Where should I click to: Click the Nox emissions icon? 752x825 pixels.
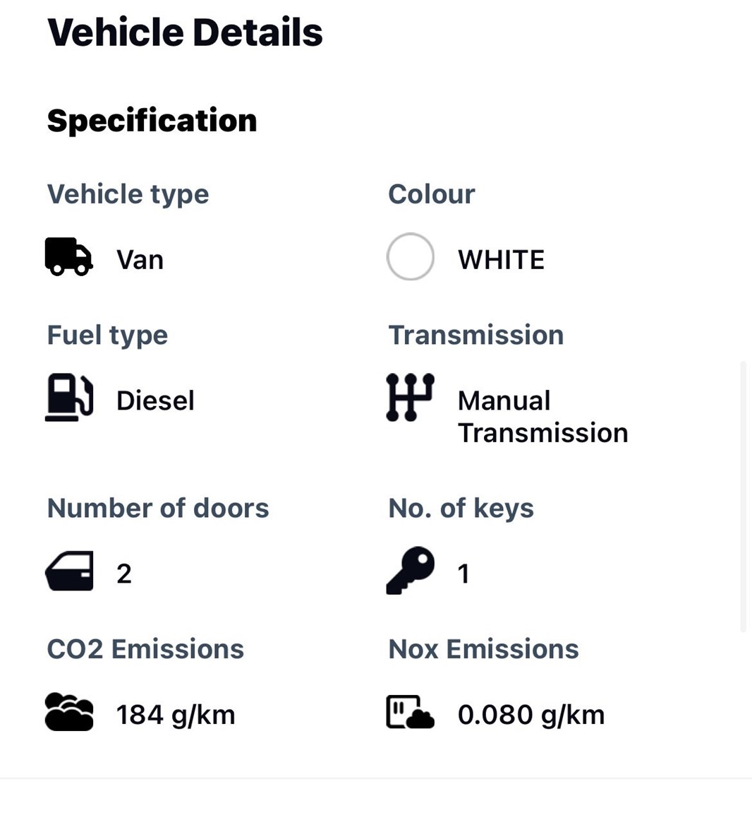coord(411,712)
